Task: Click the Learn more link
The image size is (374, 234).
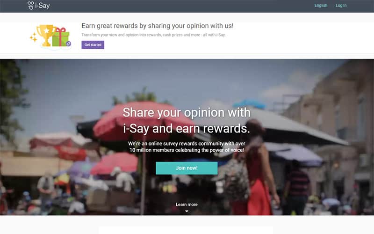Action: click(x=187, y=205)
